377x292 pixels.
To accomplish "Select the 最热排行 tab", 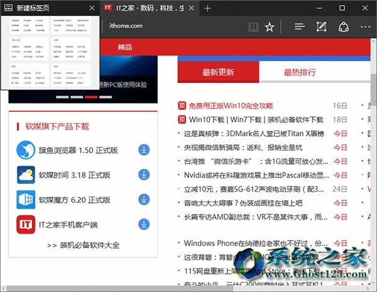I will pyautogui.click(x=300, y=72).
